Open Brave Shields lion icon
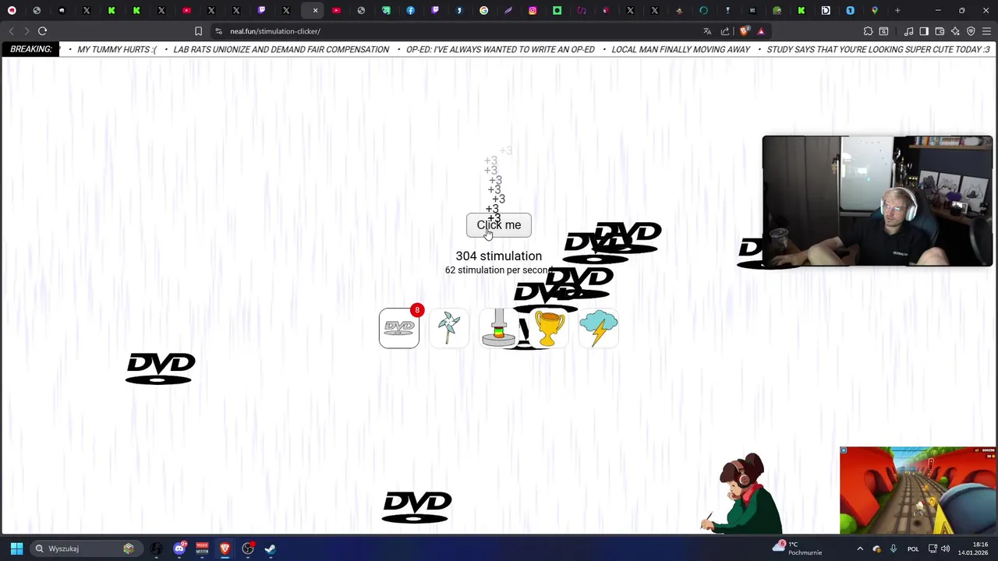Image resolution: width=998 pixels, height=561 pixels. coord(744,31)
